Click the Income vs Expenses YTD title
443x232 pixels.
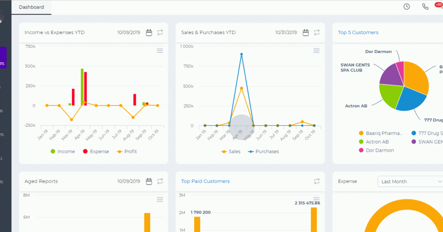point(55,32)
